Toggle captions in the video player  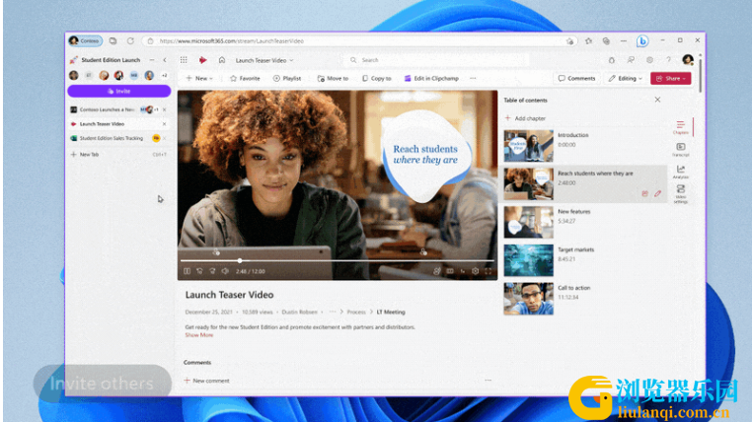point(450,271)
